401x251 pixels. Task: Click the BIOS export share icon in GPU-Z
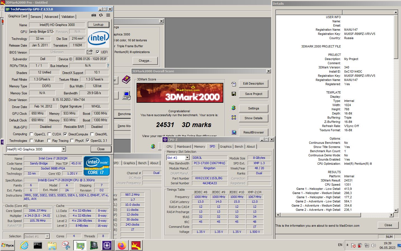tap(90, 52)
